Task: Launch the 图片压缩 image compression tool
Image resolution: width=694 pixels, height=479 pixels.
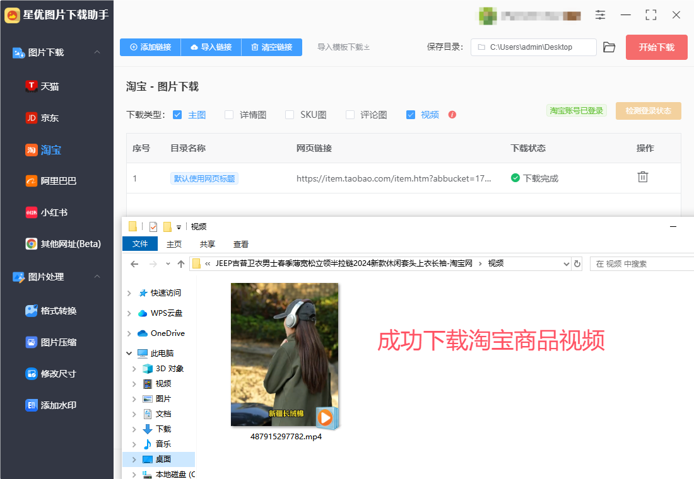Action: tap(51, 342)
